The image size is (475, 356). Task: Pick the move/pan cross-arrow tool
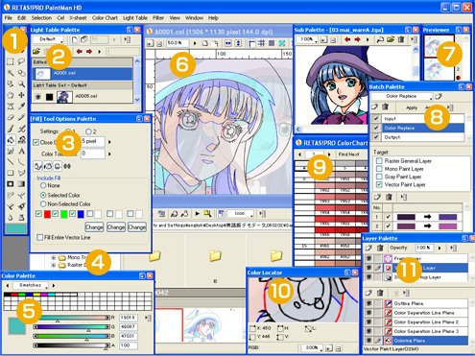pos(21,95)
